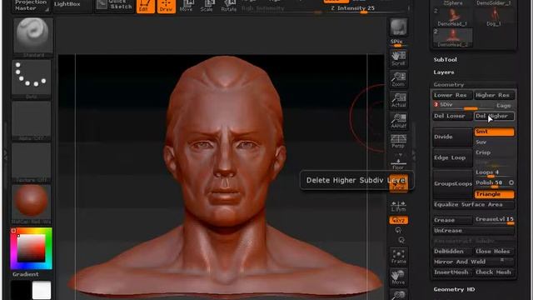Screen dimensions: 533x300
Task: Expand the Geometry HD section
Action: point(454,289)
